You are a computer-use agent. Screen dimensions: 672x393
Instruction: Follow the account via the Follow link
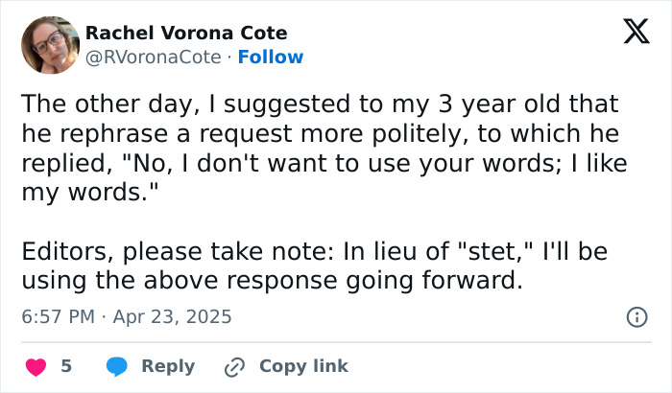pyautogui.click(x=271, y=57)
